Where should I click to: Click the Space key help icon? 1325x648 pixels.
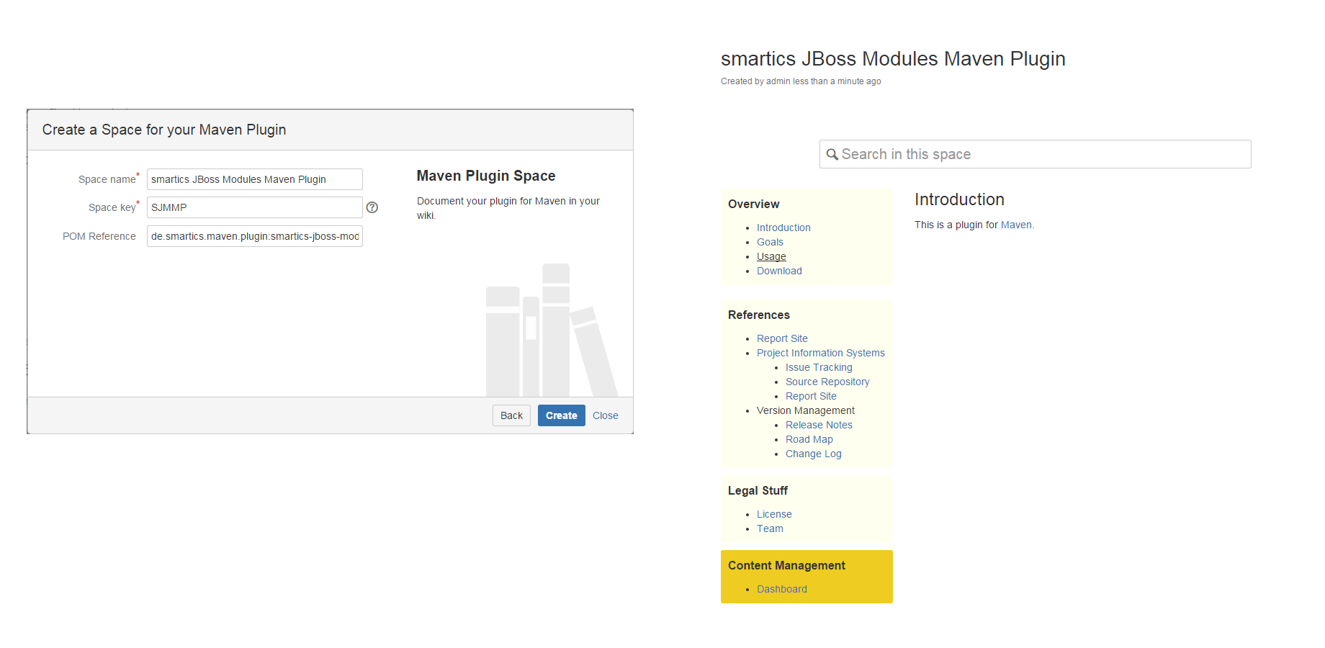tap(372, 207)
